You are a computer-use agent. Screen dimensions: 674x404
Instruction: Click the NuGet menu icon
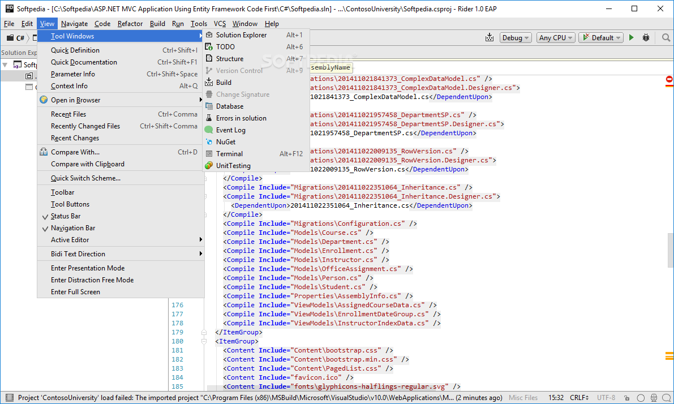click(209, 142)
